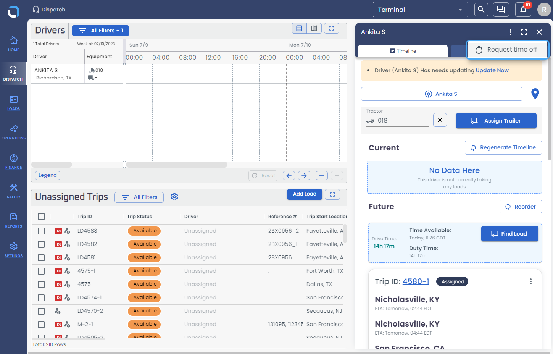553x354 pixels.
Task: Zoom out the timeline with minus
Action: (x=322, y=176)
